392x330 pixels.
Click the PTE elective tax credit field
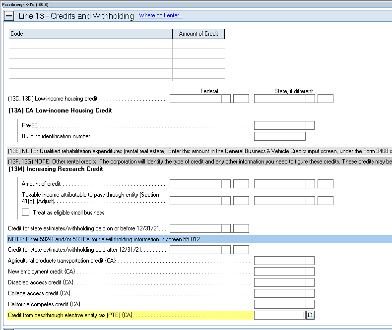point(280,315)
